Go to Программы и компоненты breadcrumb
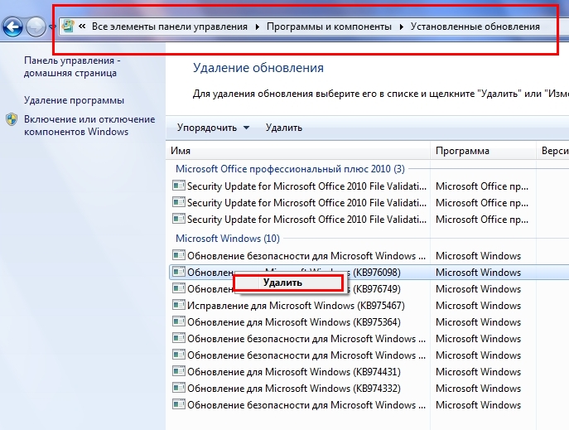The width and height of the screenshot is (569, 430). coord(329,27)
